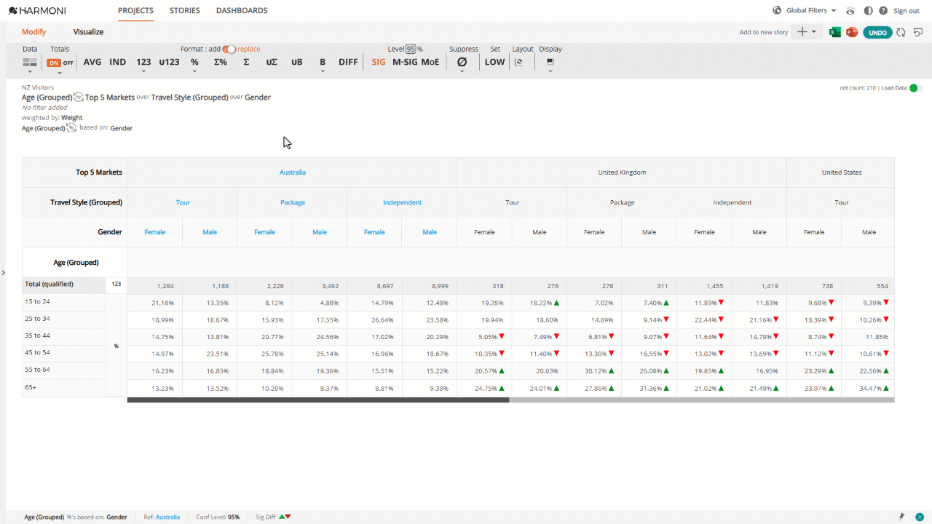Image resolution: width=932 pixels, height=524 pixels.
Task: Toggle Totals ON/OFF switch
Action: [x=60, y=63]
